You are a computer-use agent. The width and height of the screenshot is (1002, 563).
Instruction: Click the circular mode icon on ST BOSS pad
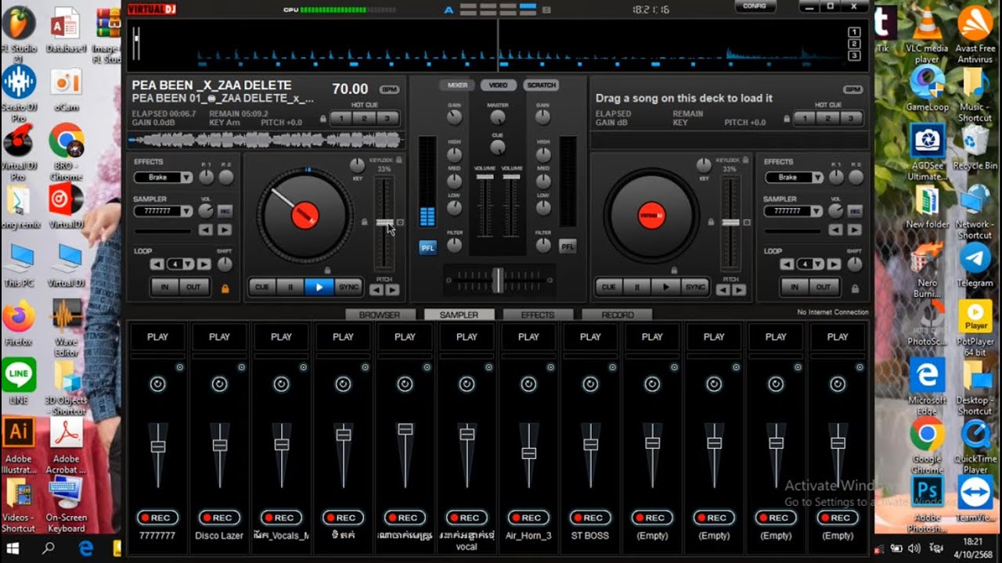(x=590, y=384)
